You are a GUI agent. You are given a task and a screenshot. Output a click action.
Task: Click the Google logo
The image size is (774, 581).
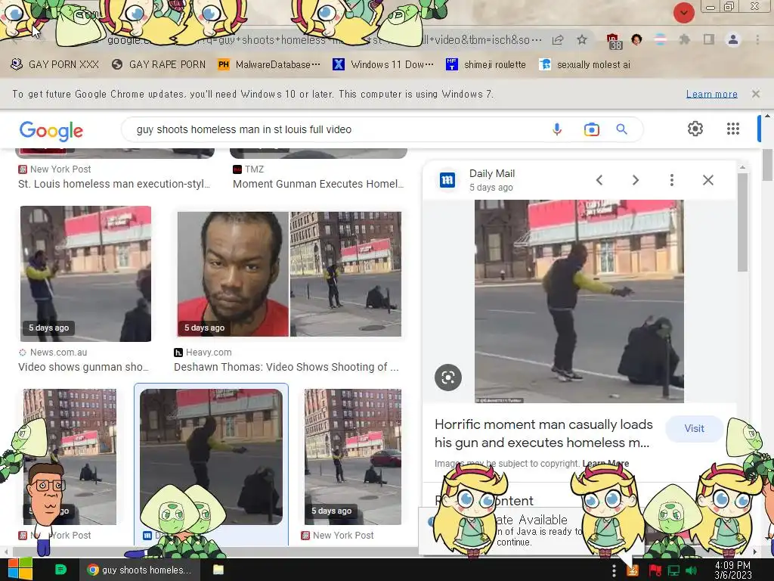coord(51,130)
